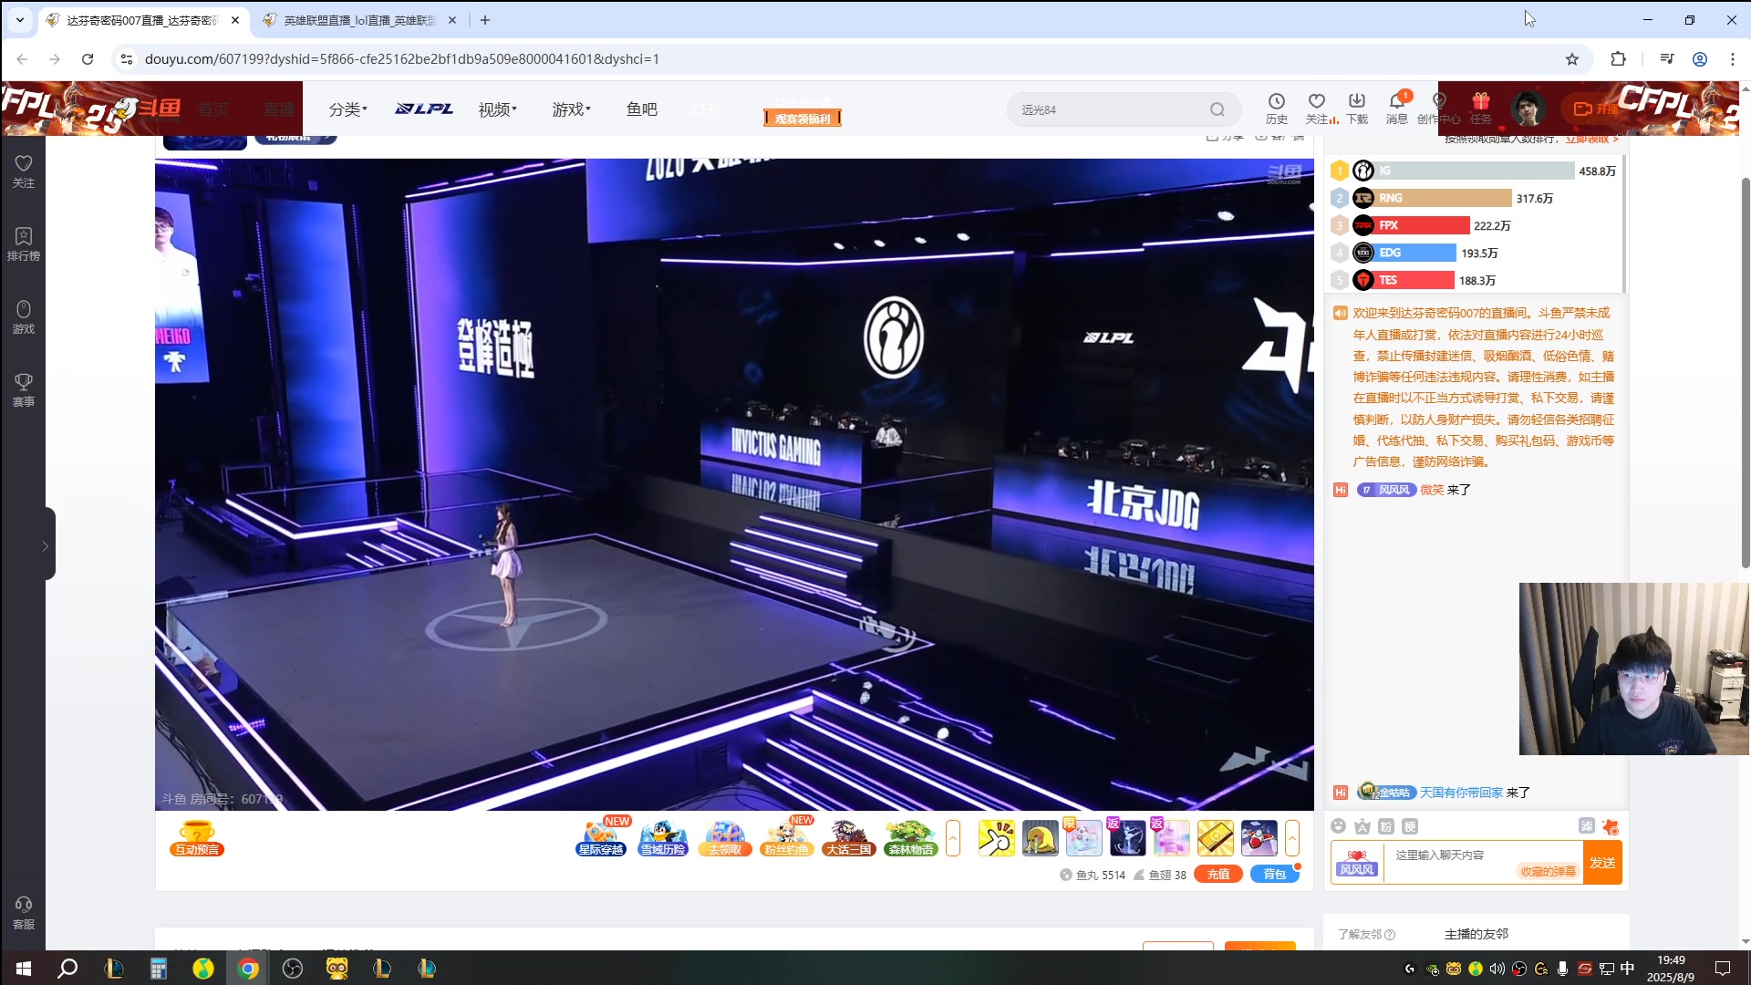Image resolution: width=1751 pixels, height=985 pixels.
Task: Open 排行榜 ranking in left sidebar
Action: pos(24,244)
